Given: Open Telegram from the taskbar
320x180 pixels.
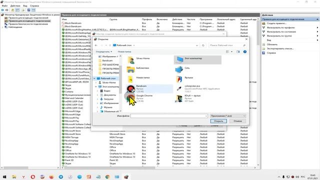Looking at the screenshot, I should point(61,176).
